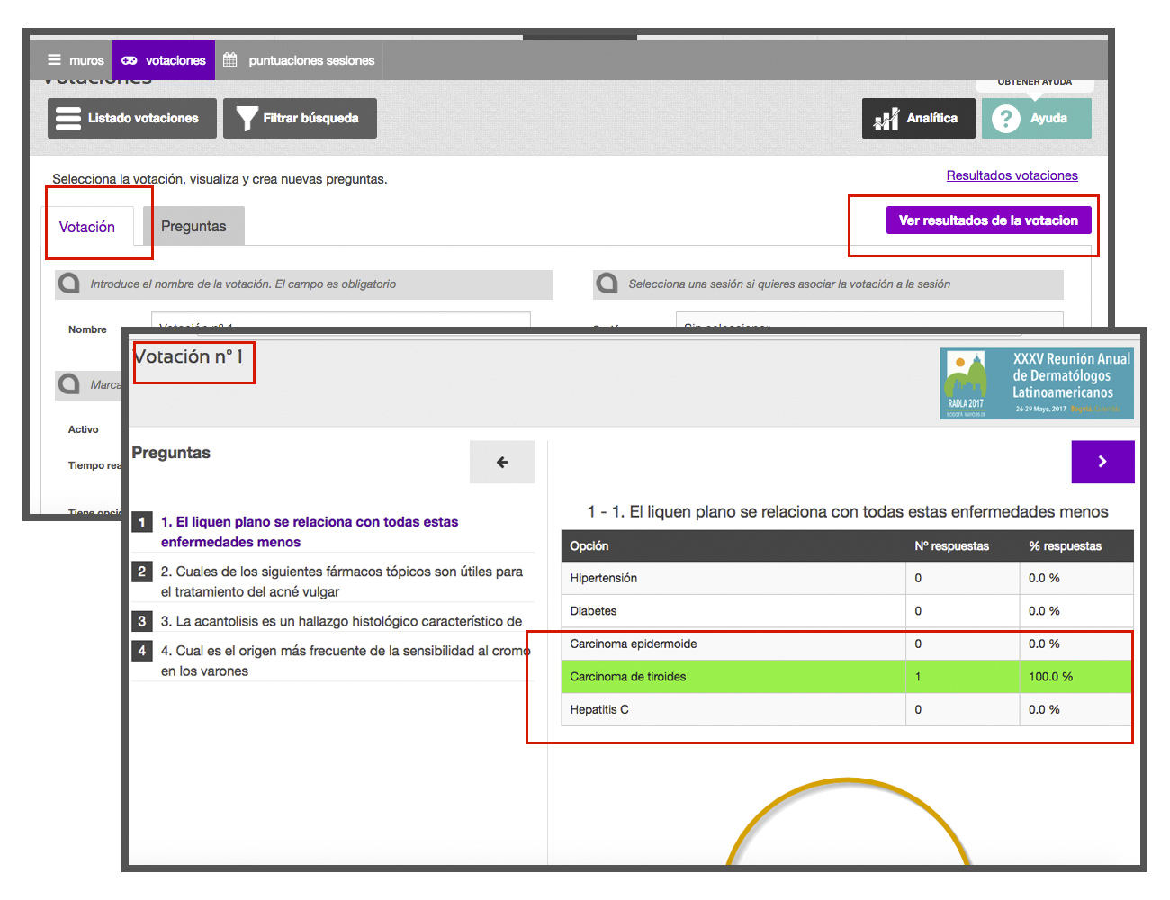This screenshot has width=1170, height=900.
Task: Click the question title above results table
Action: pos(848,511)
